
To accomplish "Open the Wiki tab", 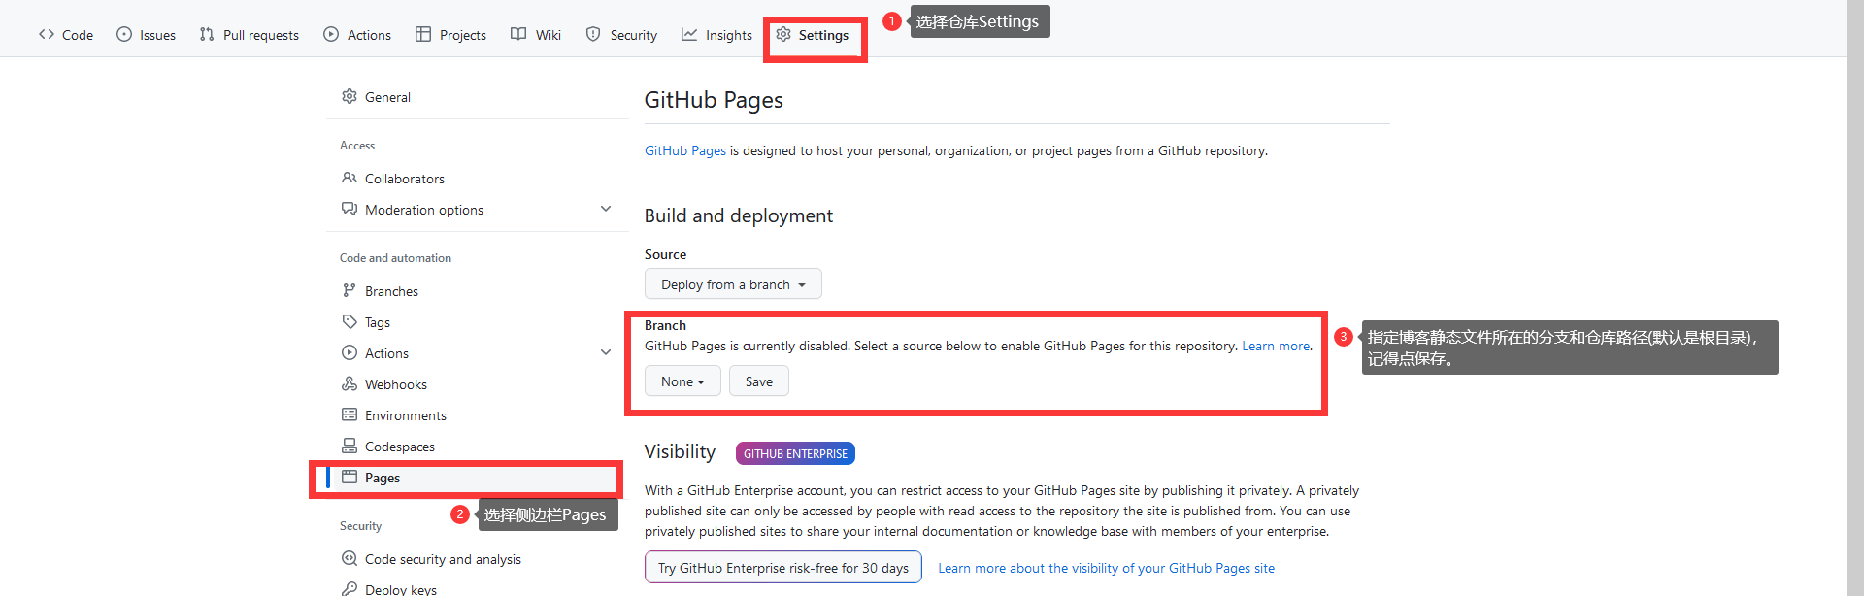I will (536, 35).
